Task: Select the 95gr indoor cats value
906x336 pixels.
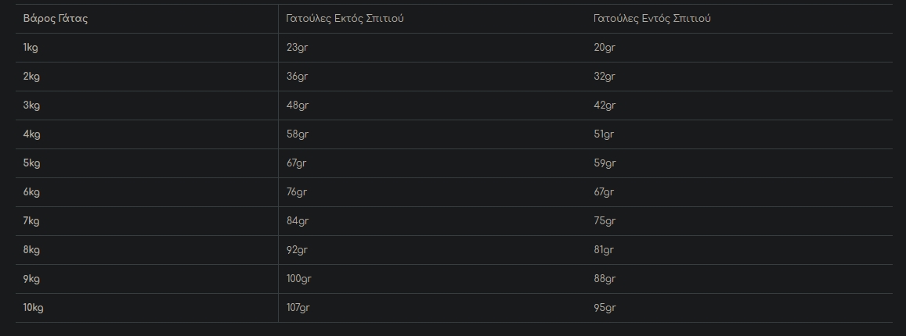Action: [605, 308]
